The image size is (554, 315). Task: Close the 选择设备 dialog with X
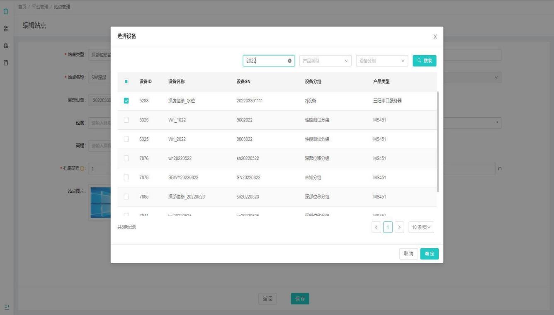pos(435,37)
